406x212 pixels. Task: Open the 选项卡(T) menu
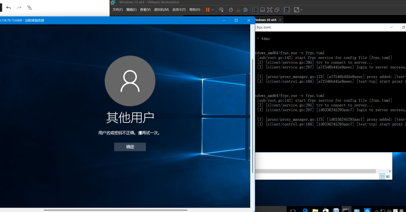pos(179,10)
